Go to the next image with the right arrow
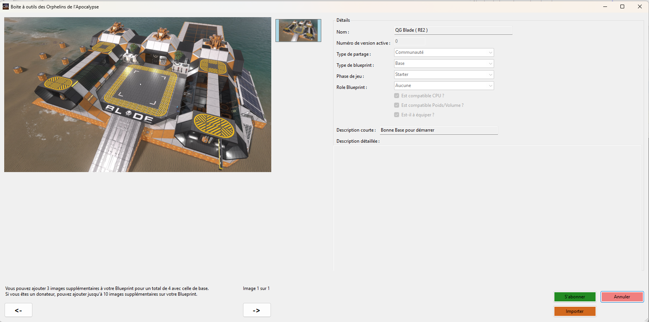 coord(257,310)
